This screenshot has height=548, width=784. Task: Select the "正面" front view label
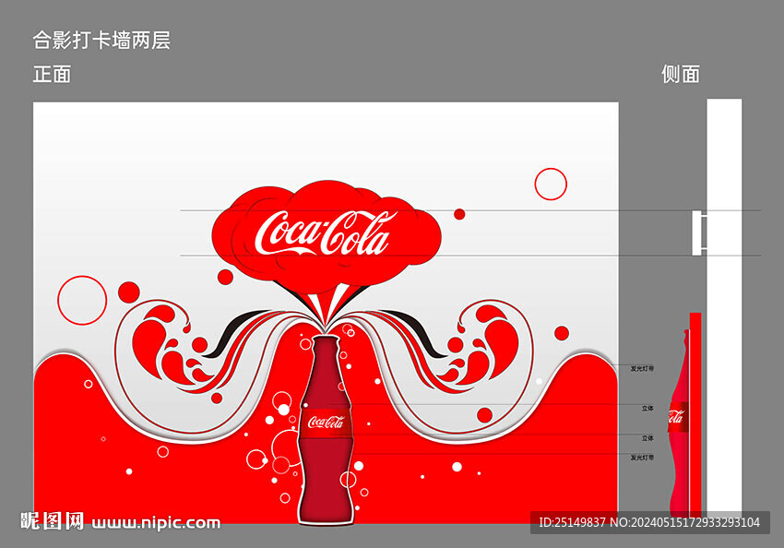52,74
